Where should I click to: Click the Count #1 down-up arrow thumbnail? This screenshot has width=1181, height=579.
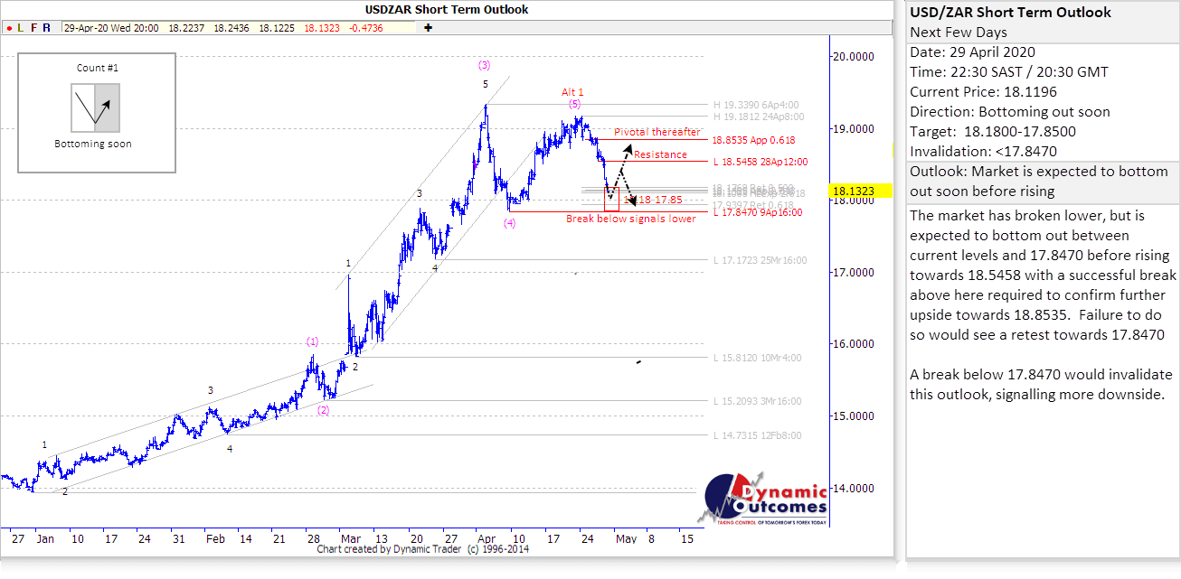coord(95,107)
